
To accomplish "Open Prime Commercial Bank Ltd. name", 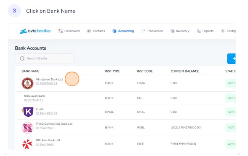I will 55,124.
